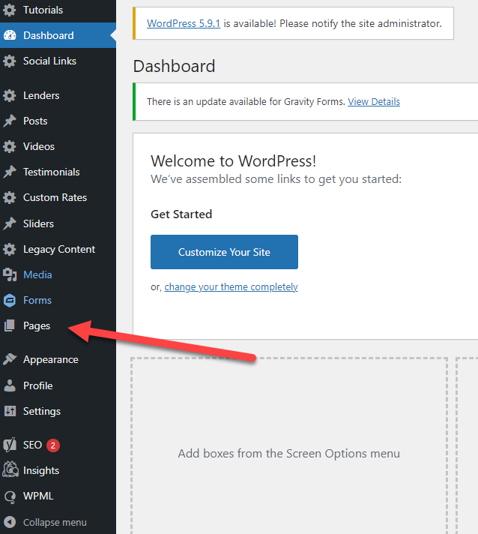Click the Tutorials gear icon

[10, 10]
